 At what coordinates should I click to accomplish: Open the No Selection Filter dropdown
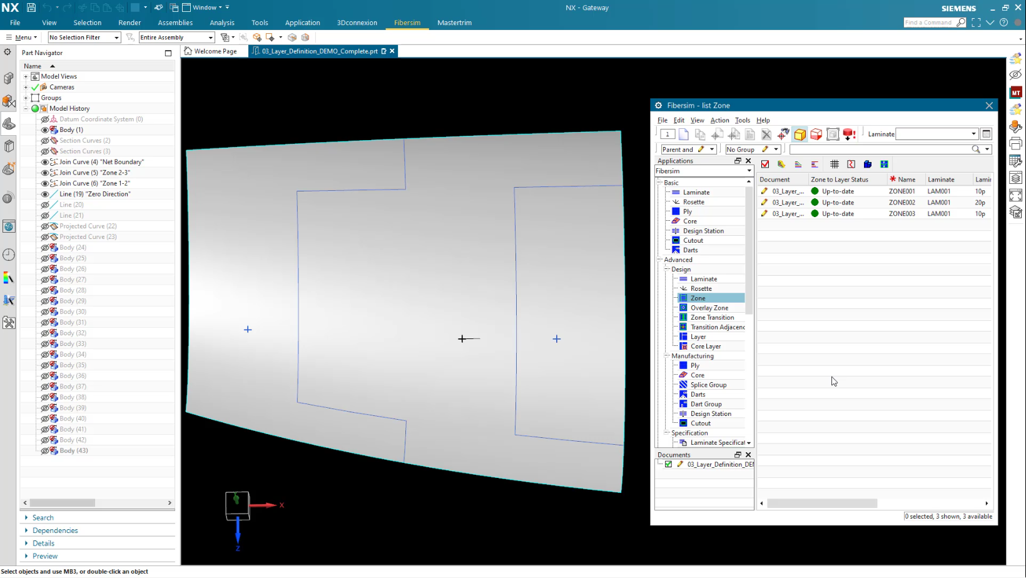pos(116,37)
